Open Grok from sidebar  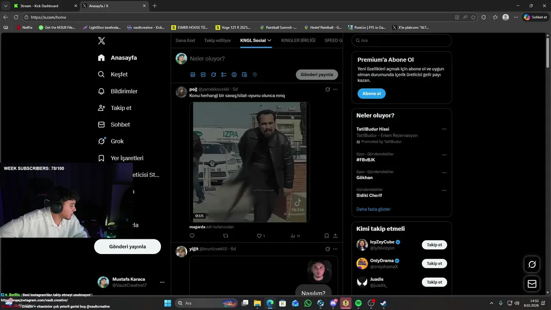(111, 141)
